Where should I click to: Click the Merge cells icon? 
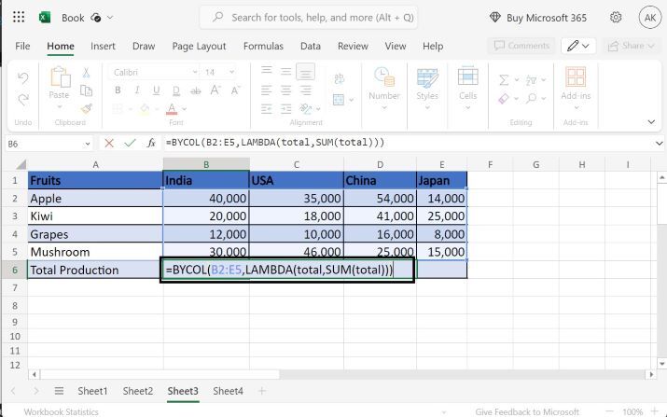point(339,100)
